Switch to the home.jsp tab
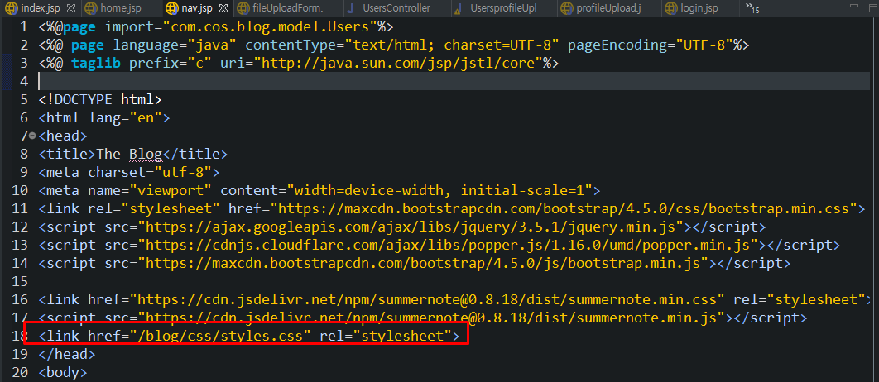This screenshot has width=879, height=382. coord(113,8)
